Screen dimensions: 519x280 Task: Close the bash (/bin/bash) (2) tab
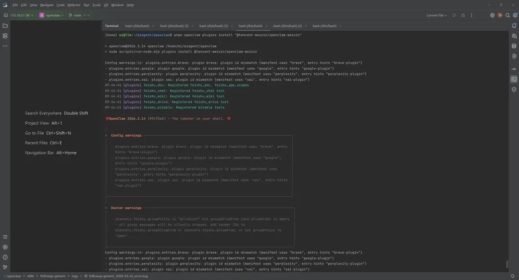point(306,26)
